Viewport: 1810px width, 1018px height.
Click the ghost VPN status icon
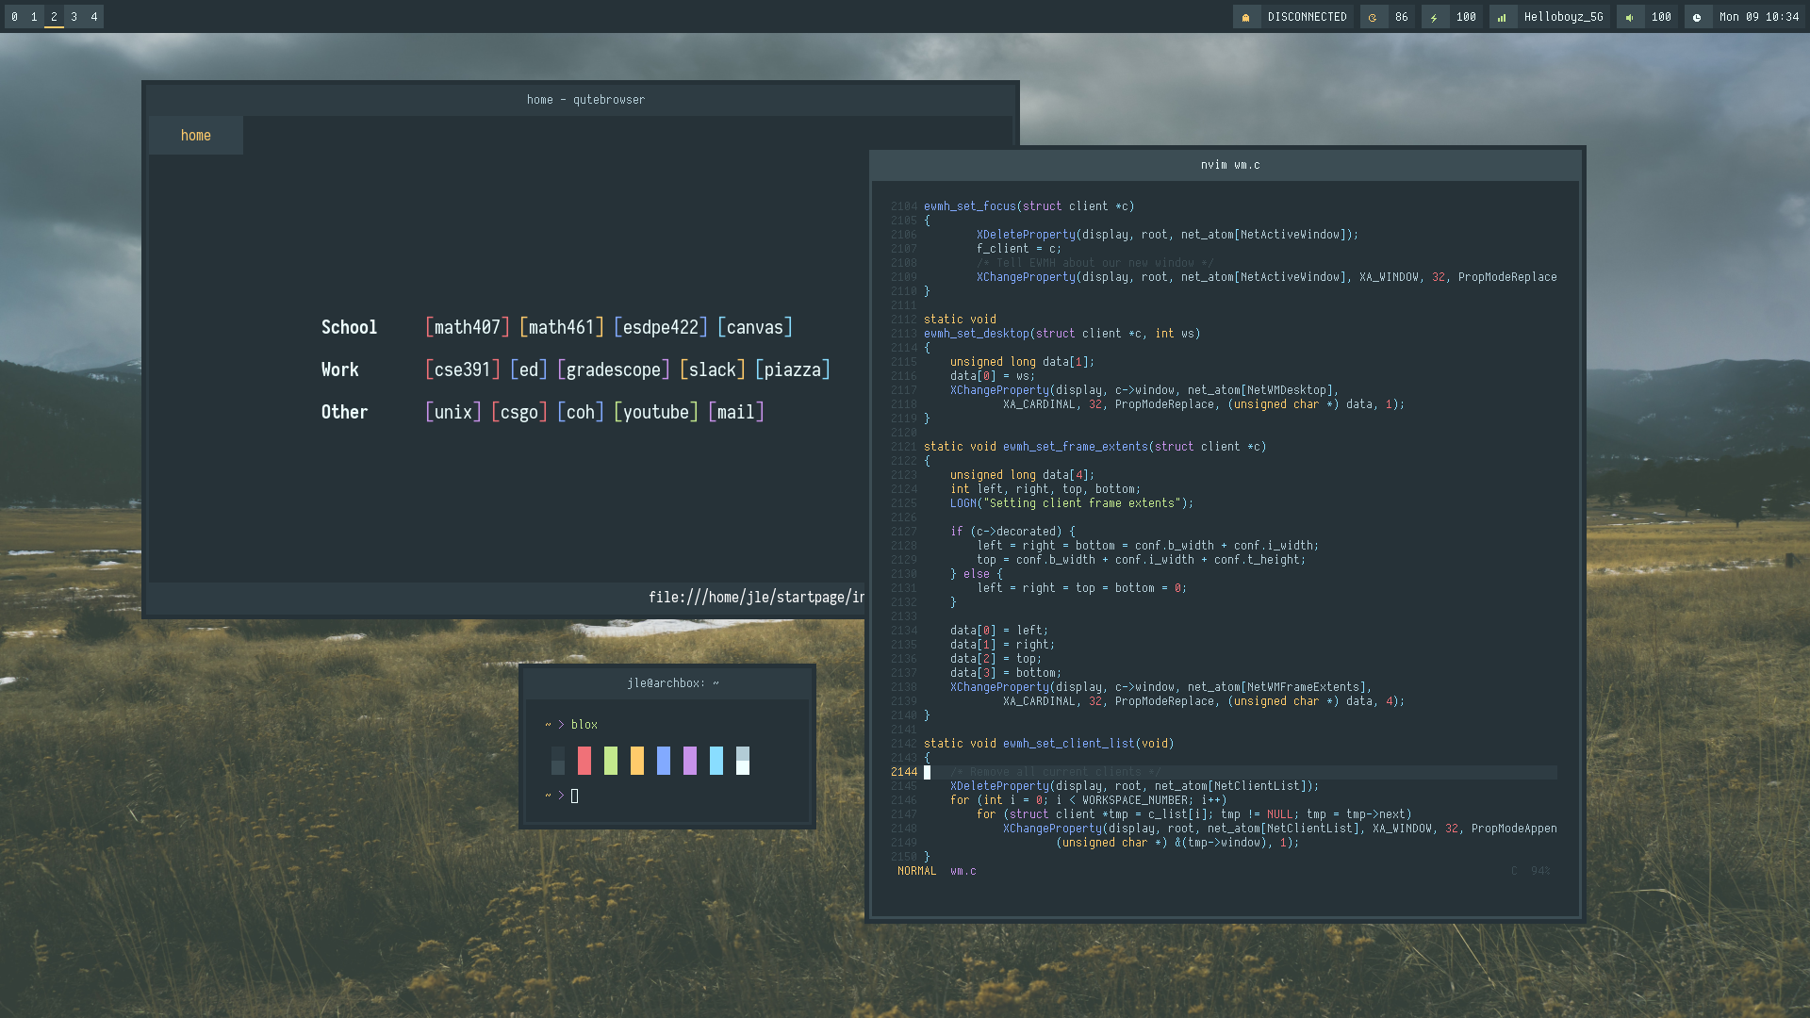(x=1245, y=17)
